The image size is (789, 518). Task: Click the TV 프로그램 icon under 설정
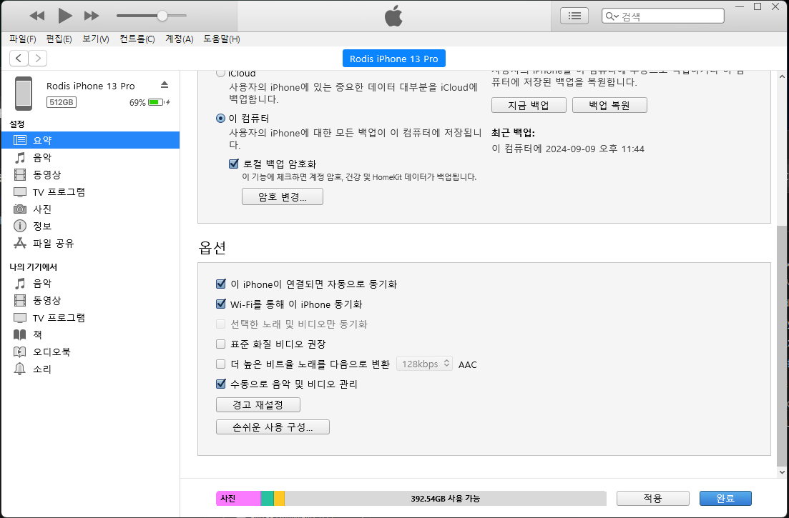tap(19, 192)
